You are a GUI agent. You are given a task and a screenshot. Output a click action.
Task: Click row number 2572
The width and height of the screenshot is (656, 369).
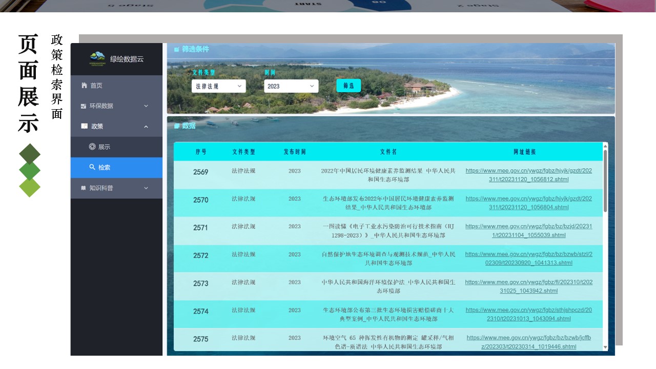(201, 256)
